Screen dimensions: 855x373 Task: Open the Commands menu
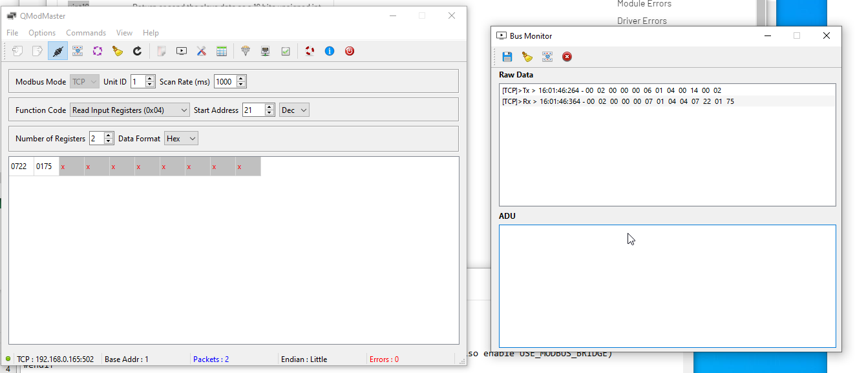click(86, 32)
